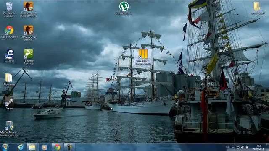This screenshot has width=269, height=151.
Task: Open the network tray icon
Action: tap(238, 147)
